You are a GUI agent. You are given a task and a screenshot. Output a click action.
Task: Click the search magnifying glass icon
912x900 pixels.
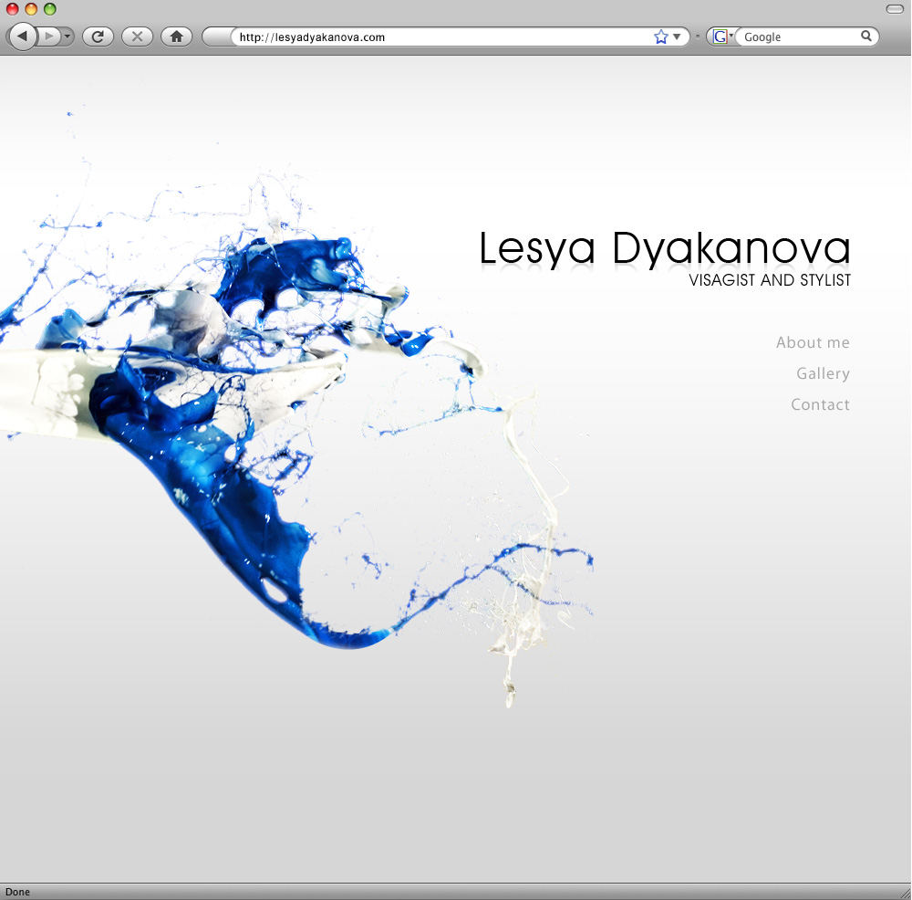tap(865, 37)
